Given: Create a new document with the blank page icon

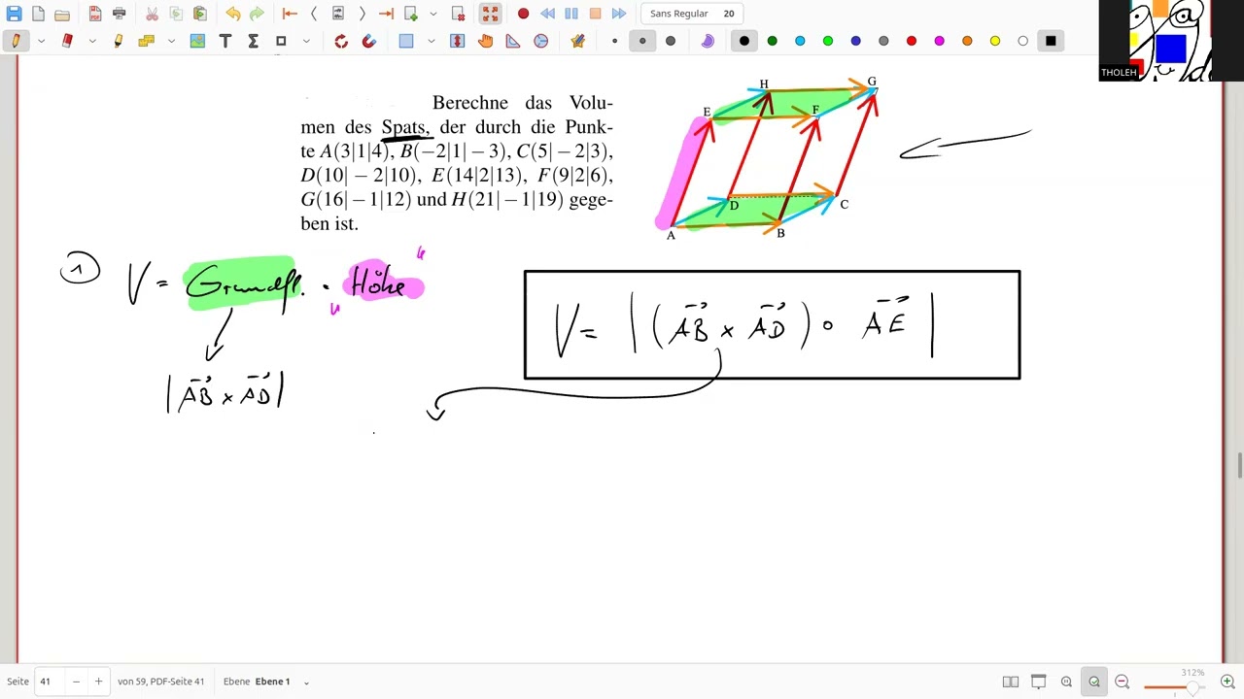Looking at the screenshot, I should pyautogui.click(x=38, y=14).
